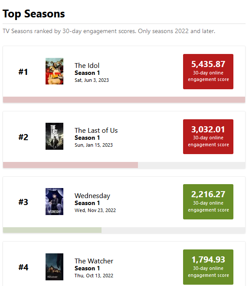This screenshot has width=249, height=286.
Task: Click The Last of Us title link
Action: pos(96,131)
